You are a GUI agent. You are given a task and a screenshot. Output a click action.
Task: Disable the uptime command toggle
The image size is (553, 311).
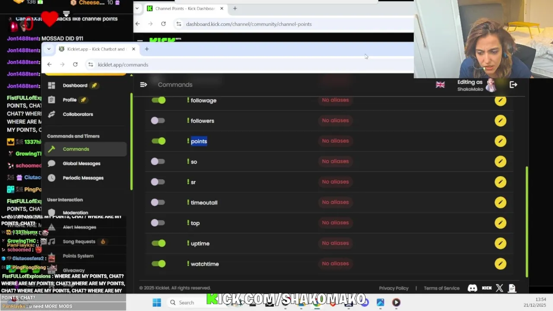(x=159, y=243)
